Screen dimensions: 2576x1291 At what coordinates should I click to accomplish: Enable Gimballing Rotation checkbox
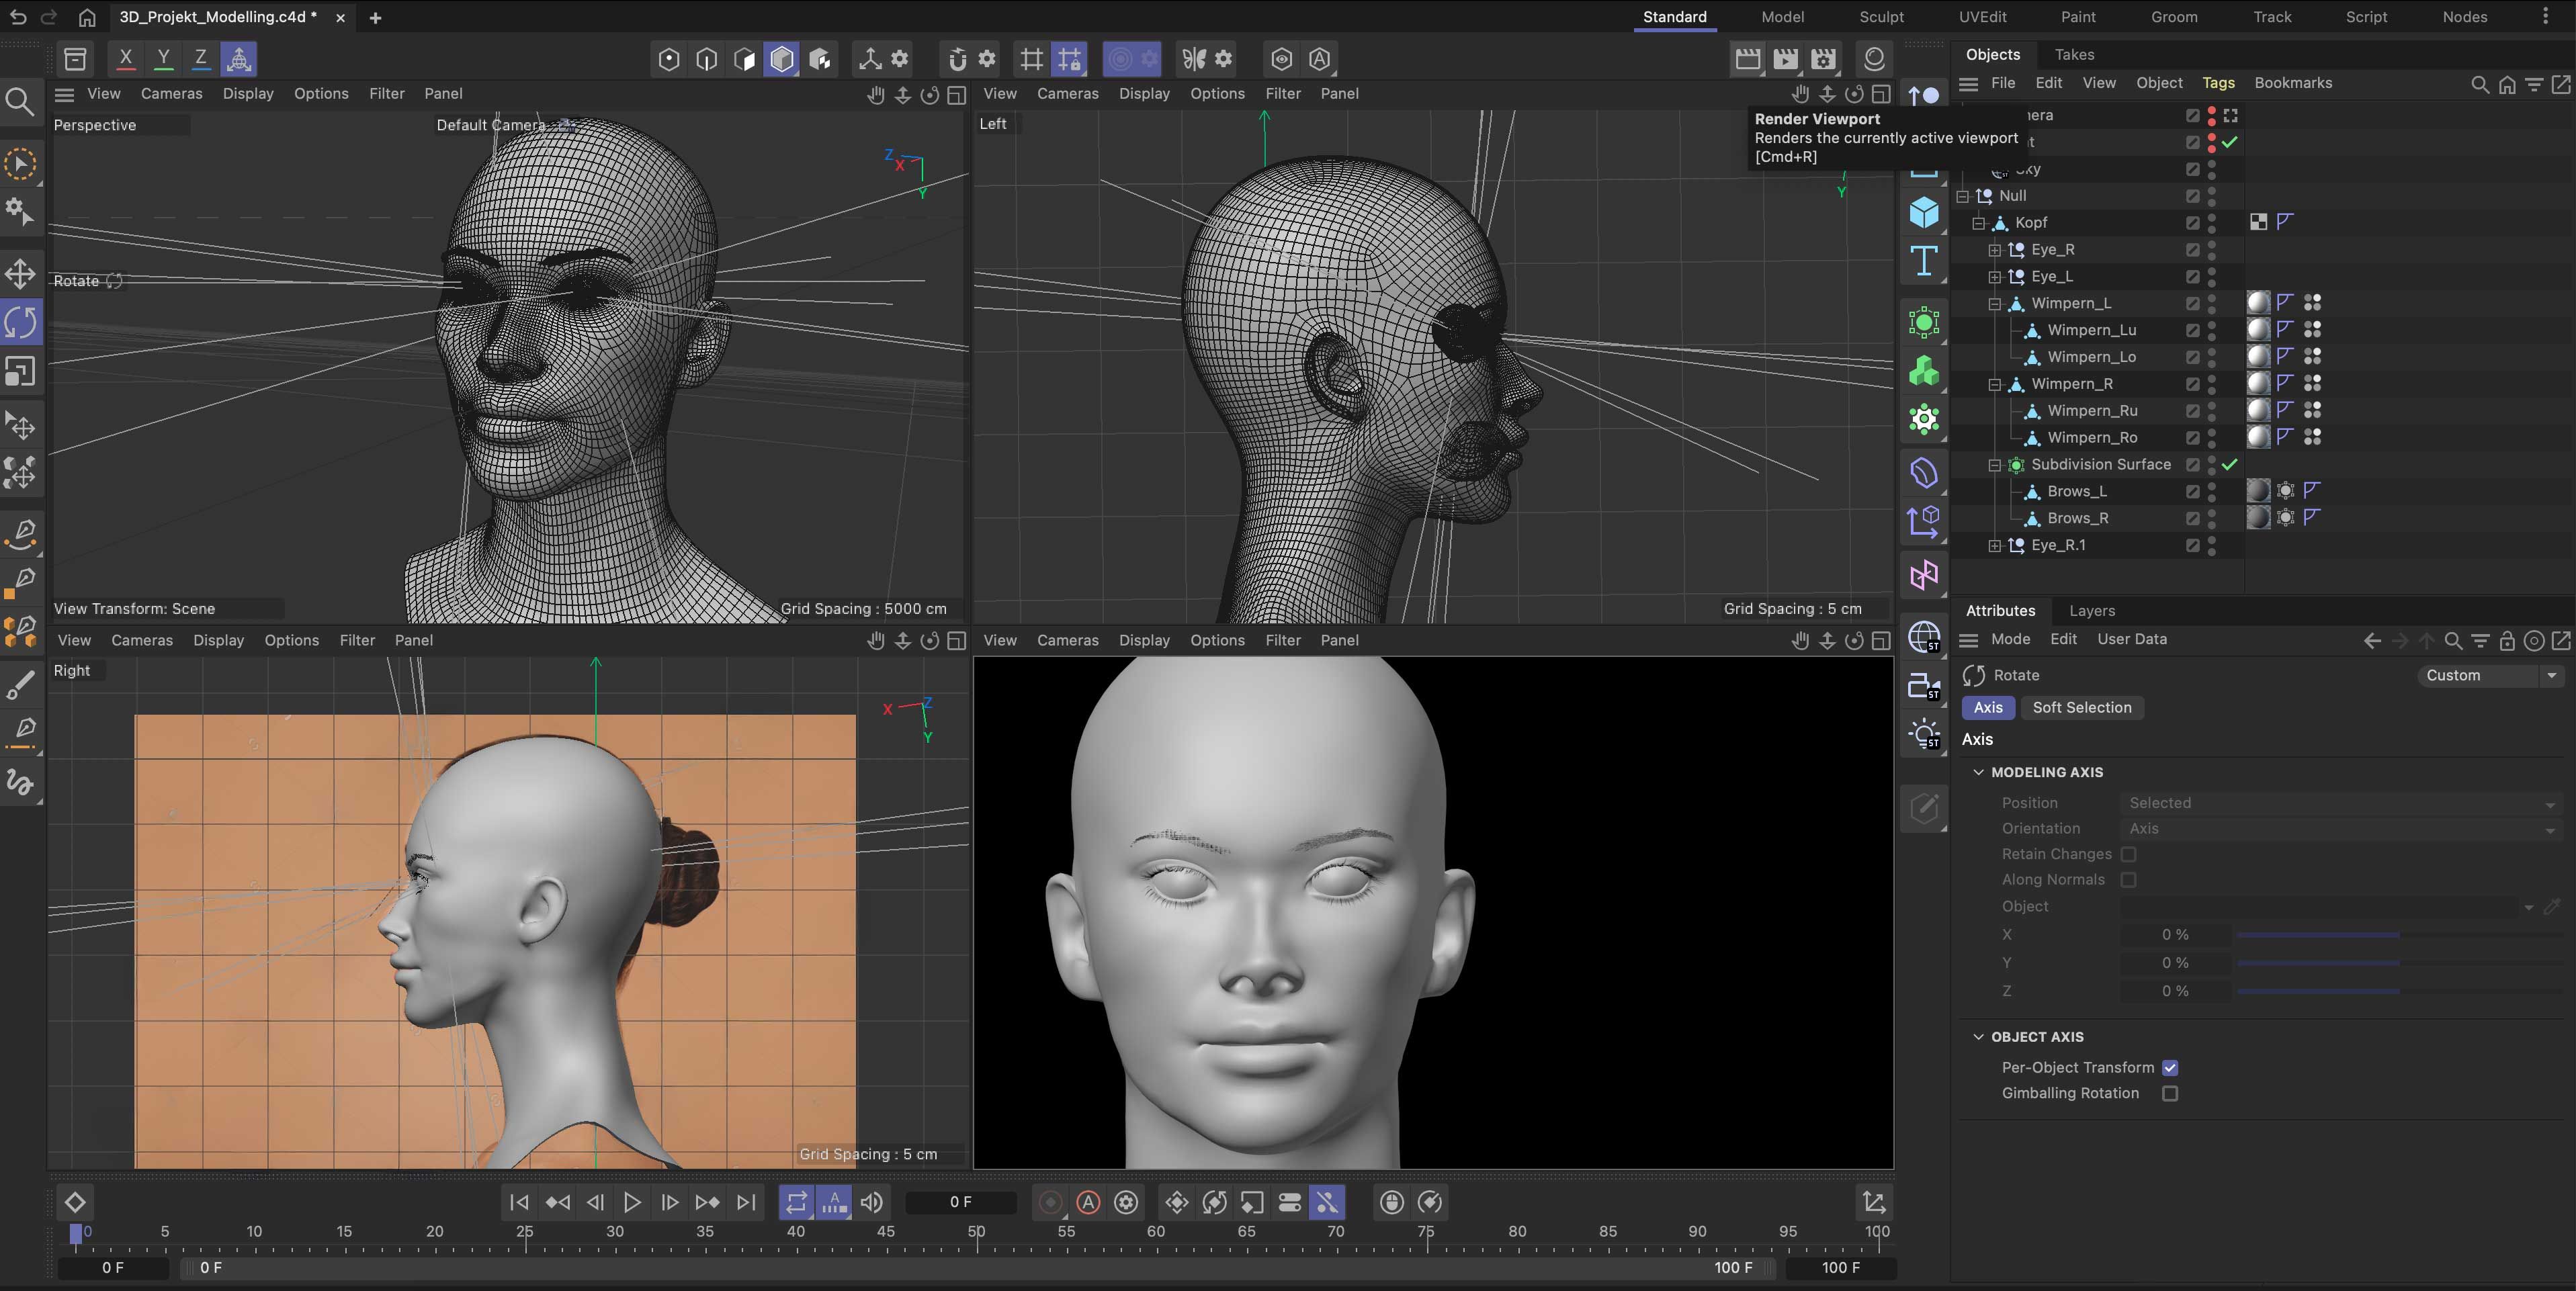click(x=2170, y=1094)
